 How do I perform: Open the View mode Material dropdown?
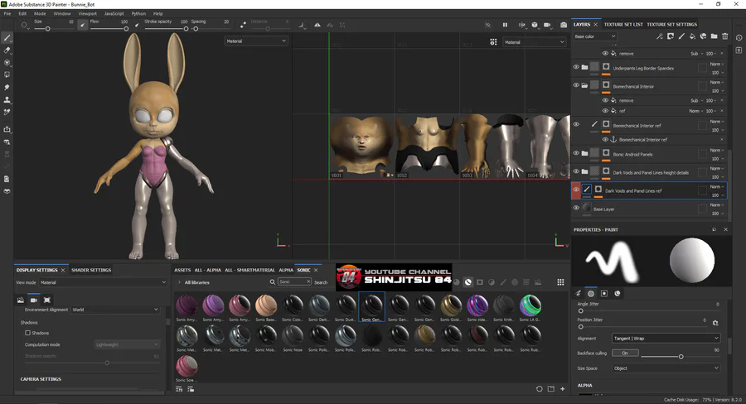pyautogui.click(x=104, y=282)
